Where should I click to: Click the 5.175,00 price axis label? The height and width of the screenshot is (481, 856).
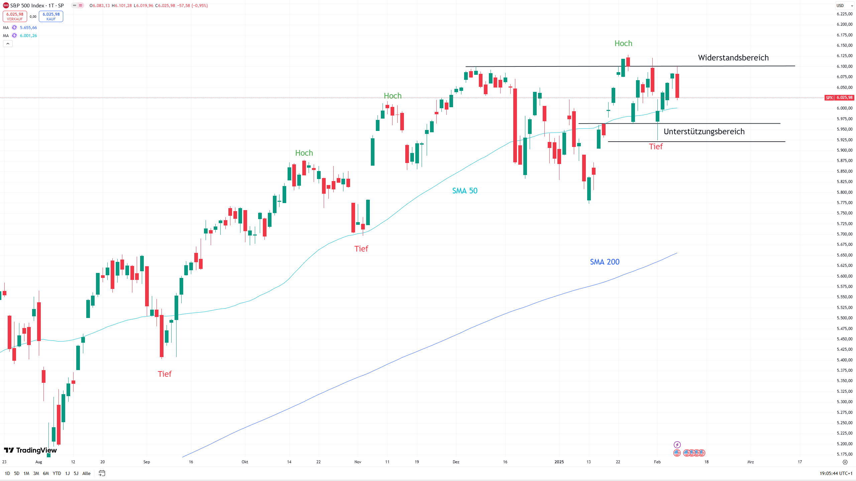click(845, 454)
